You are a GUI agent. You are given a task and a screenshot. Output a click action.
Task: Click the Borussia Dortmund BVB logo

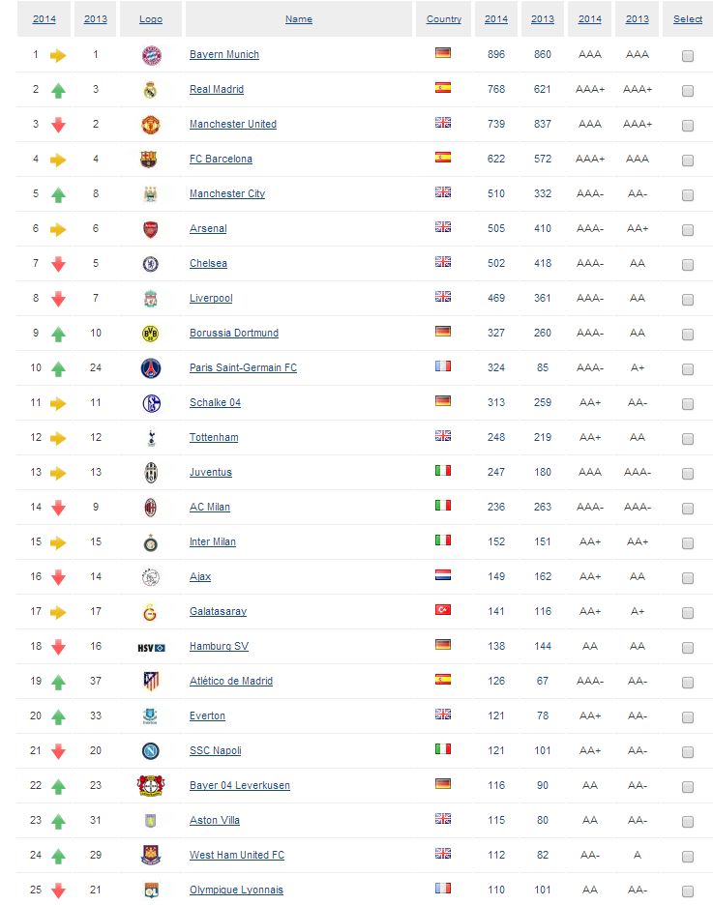tap(150, 334)
